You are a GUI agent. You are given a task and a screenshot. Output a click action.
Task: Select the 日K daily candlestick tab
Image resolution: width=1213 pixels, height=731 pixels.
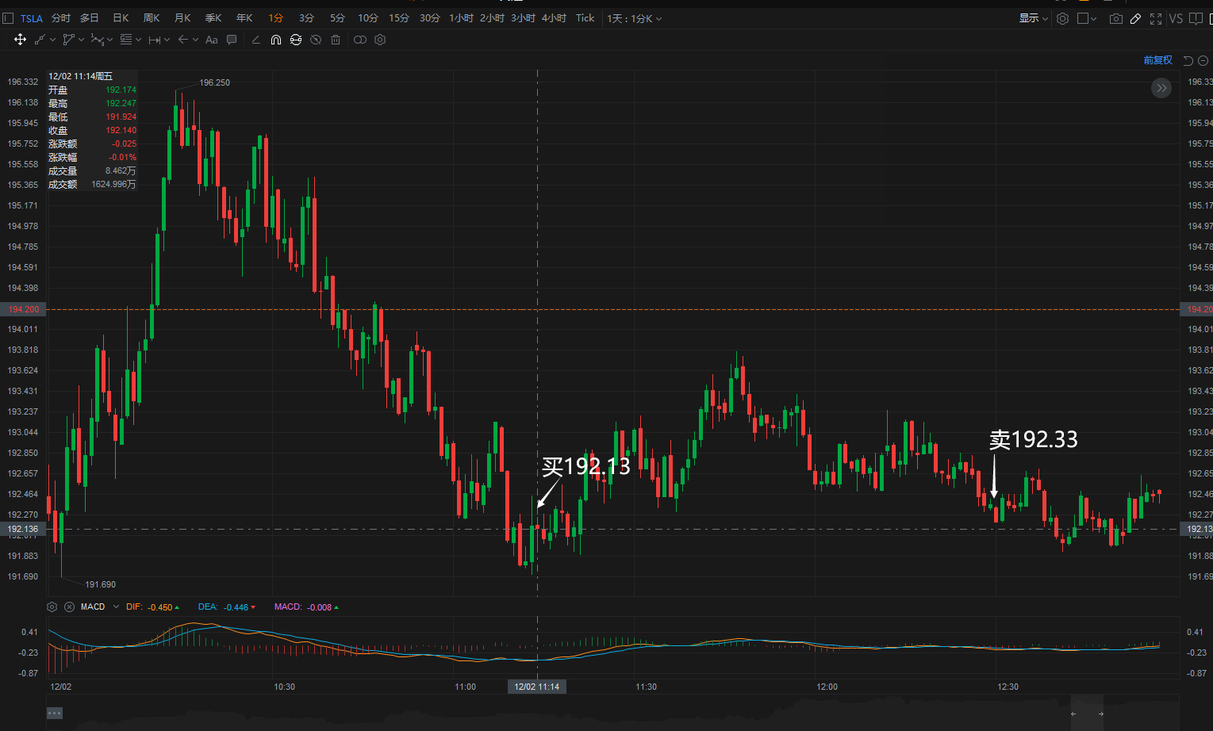click(121, 18)
